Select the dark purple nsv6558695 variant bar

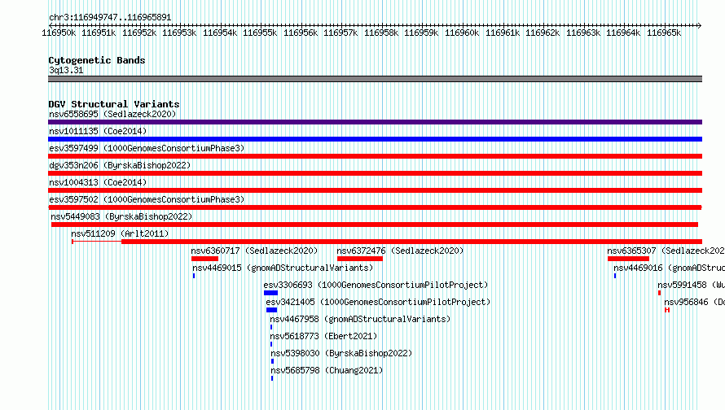(375, 122)
